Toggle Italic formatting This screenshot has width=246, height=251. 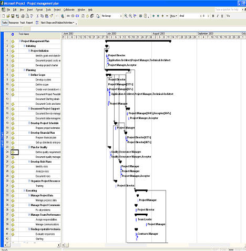coord(218,16)
